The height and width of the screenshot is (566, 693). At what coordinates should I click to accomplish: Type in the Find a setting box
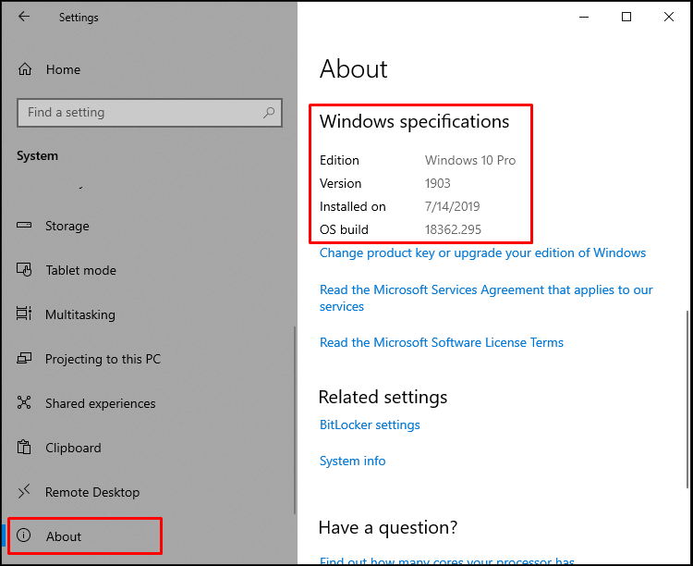(139, 113)
